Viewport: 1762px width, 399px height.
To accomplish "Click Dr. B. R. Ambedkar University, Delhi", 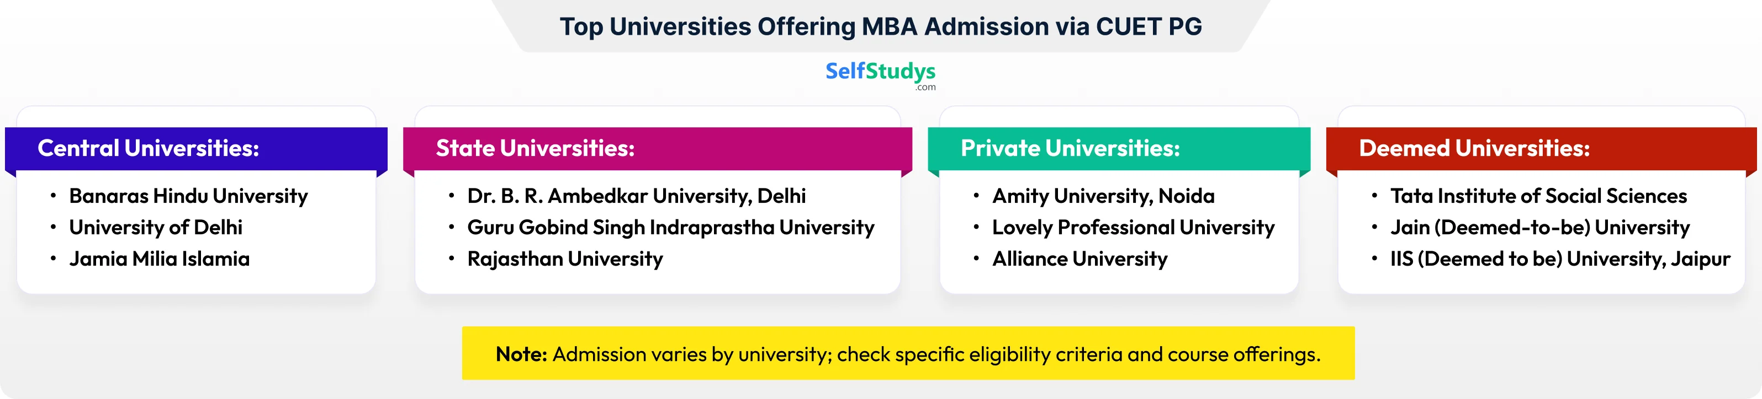I will tap(636, 196).
